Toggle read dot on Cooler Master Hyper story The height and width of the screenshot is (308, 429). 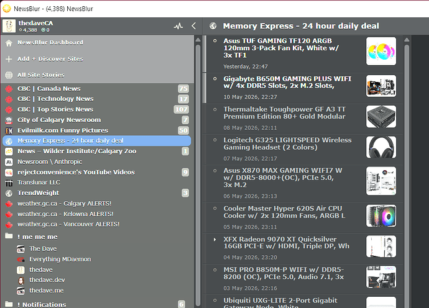coord(214,208)
